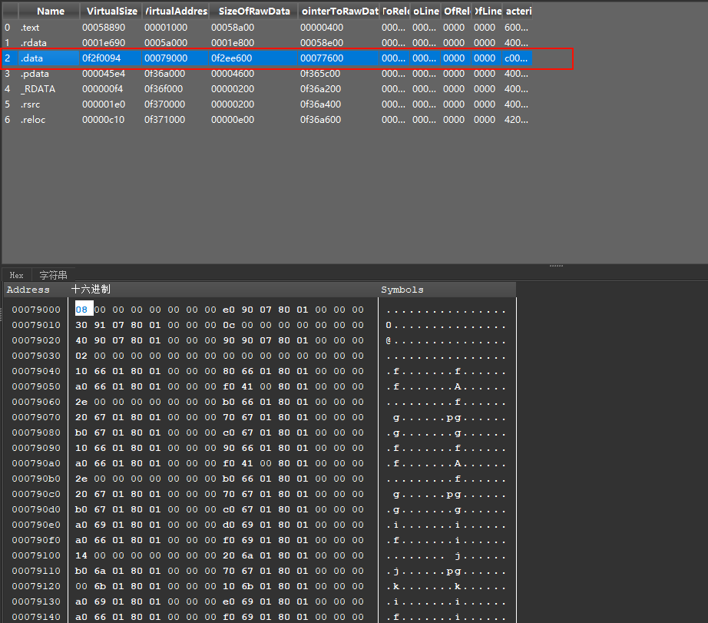Click SizeOfRawData value 00000e00
Image resolution: width=708 pixels, height=623 pixels.
pos(233,120)
